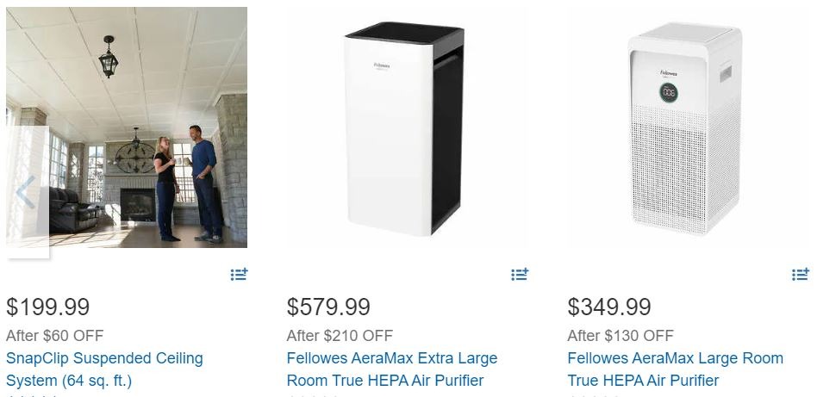Screen dimensions: 817x397
Task: Open SnapClip Suspended Ceiling System link
Action: click(104, 369)
